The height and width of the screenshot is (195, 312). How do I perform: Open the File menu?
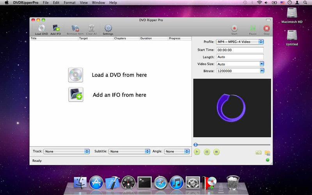coord(46,3)
